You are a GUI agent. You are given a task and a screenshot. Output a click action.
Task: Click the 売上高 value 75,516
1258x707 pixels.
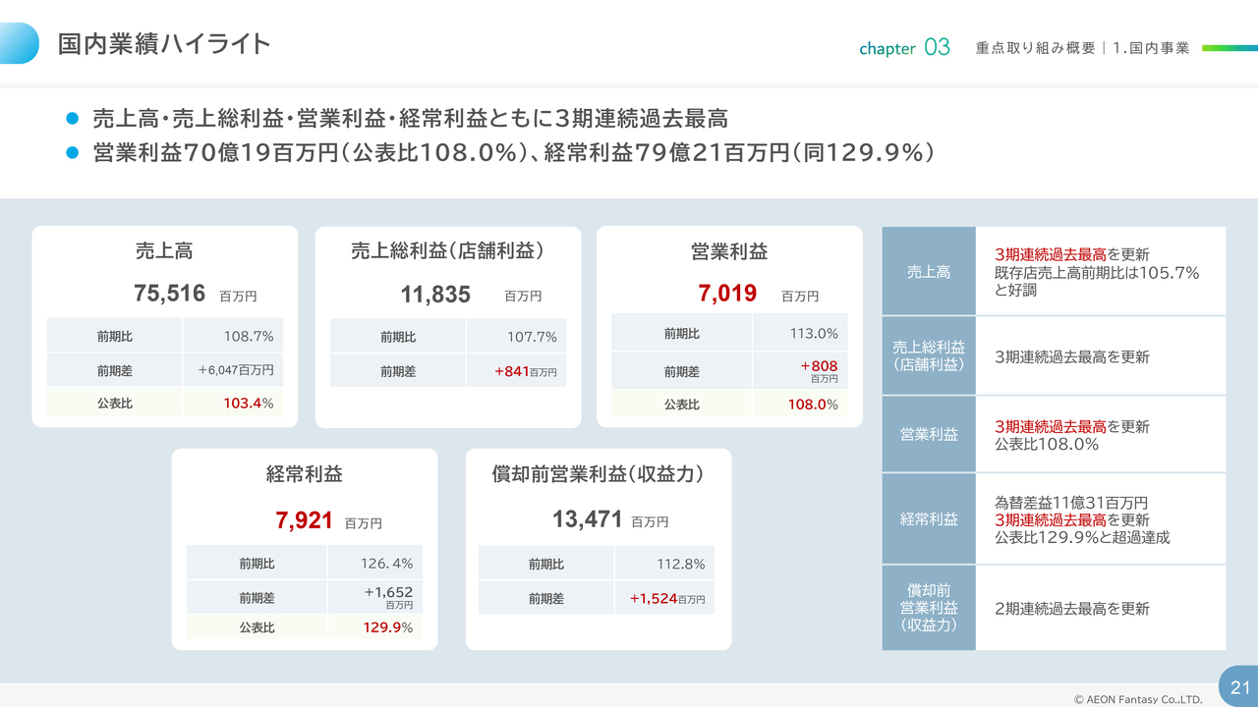pos(169,294)
